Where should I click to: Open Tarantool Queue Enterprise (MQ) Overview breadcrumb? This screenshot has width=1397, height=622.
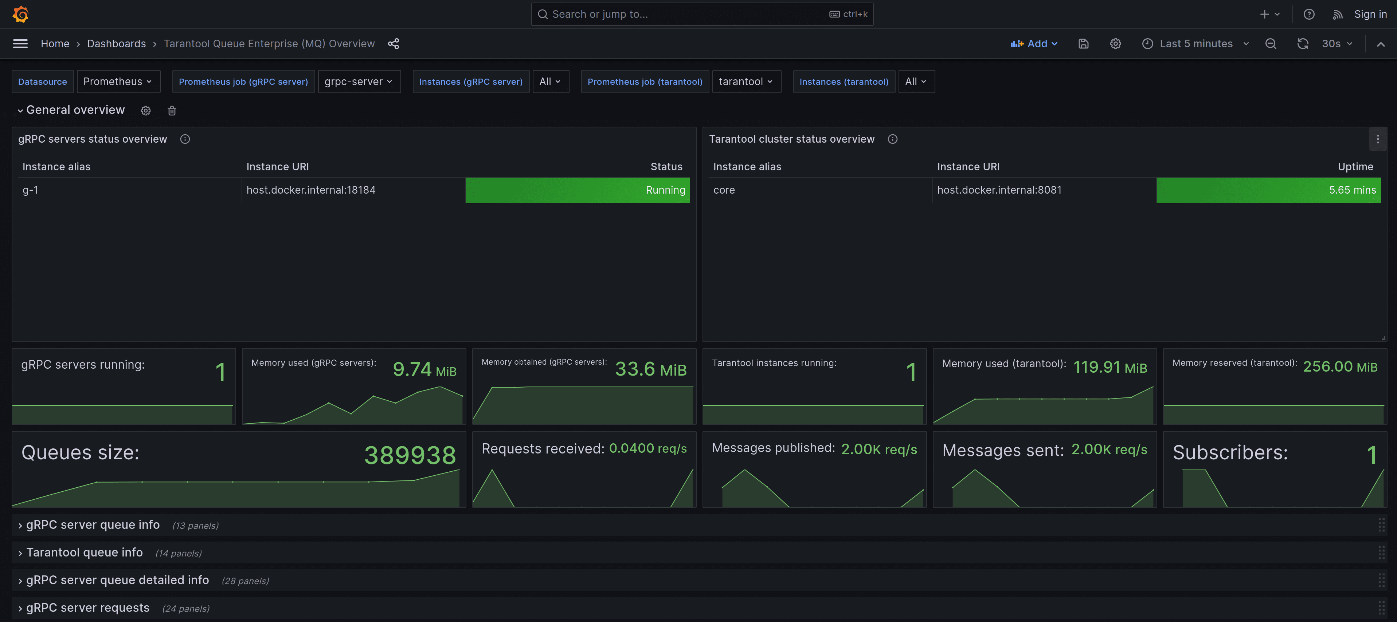point(270,44)
